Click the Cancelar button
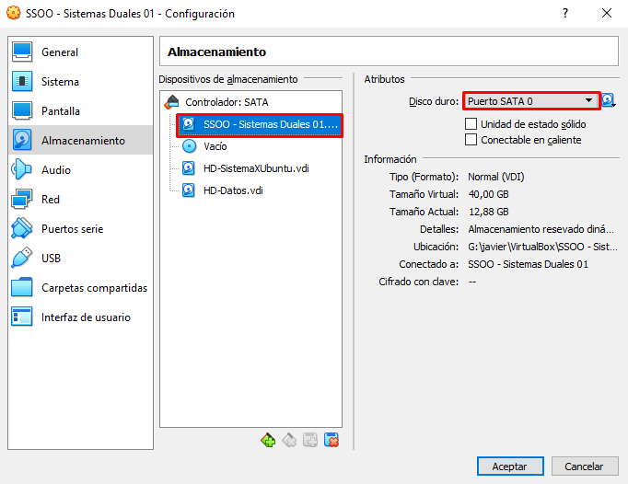 click(x=584, y=467)
